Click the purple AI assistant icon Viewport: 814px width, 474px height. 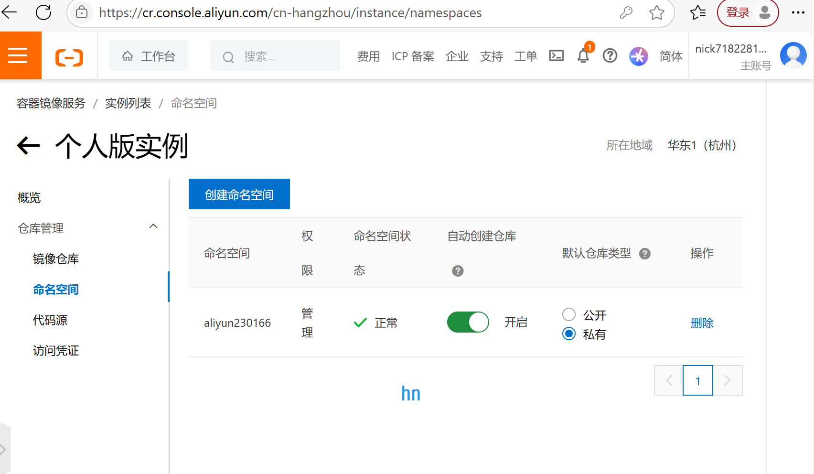pos(638,56)
